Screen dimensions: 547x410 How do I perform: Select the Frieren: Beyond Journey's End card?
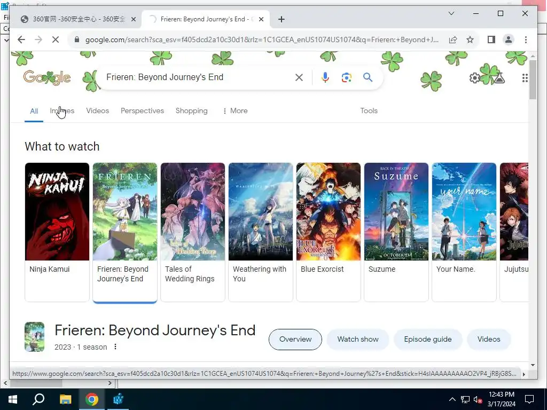coord(125,232)
